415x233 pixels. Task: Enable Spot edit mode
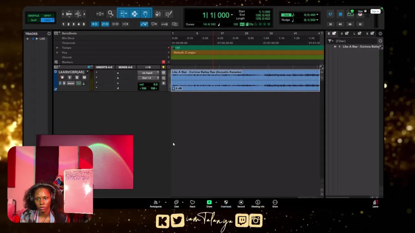pyautogui.click(x=47, y=16)
